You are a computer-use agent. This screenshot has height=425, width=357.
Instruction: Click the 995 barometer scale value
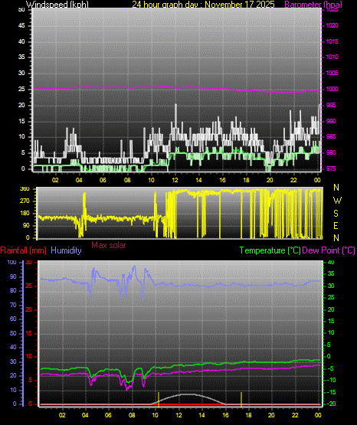click(x=331, y=105)
